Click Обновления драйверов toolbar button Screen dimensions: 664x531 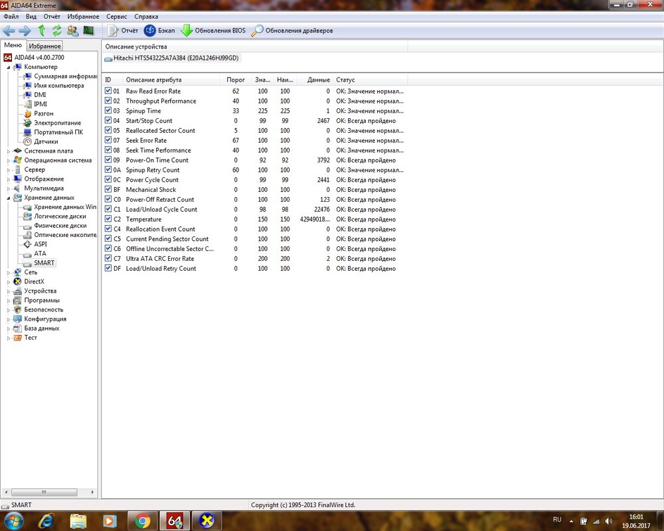coord(291,31)
